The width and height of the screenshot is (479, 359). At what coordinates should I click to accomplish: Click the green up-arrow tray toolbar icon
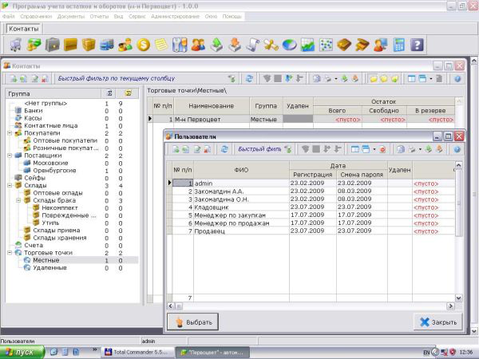click(x=216, y=45)
